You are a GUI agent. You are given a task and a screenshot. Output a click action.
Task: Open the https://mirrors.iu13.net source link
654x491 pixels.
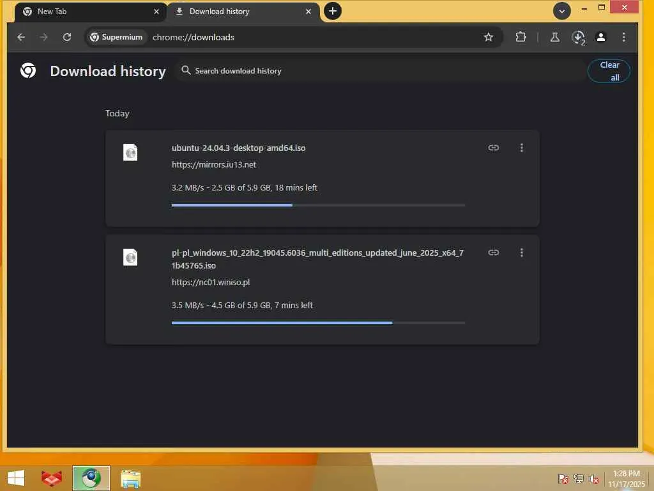pyautogui.click(x=214, y=164)
